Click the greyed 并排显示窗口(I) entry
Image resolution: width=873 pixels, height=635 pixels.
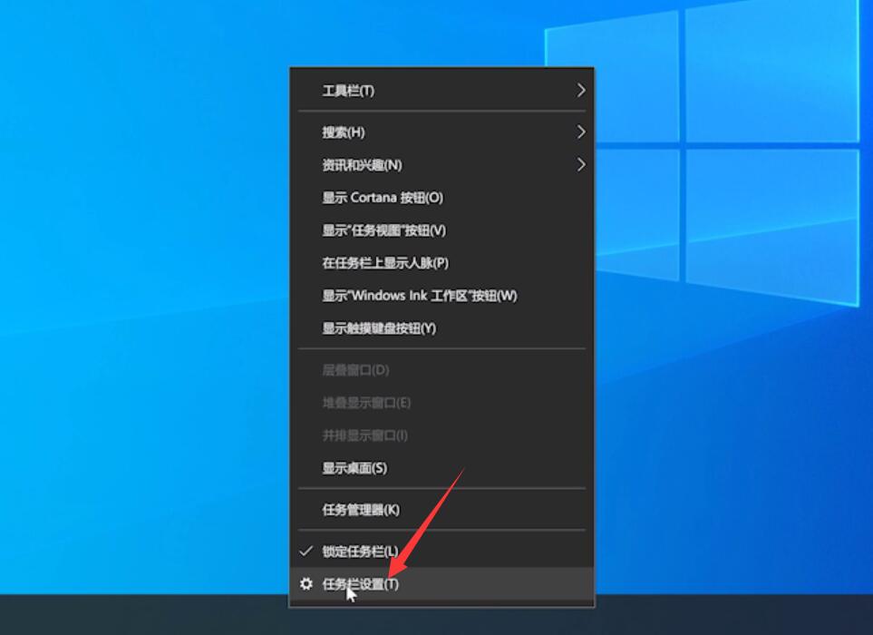pos(442,435)
